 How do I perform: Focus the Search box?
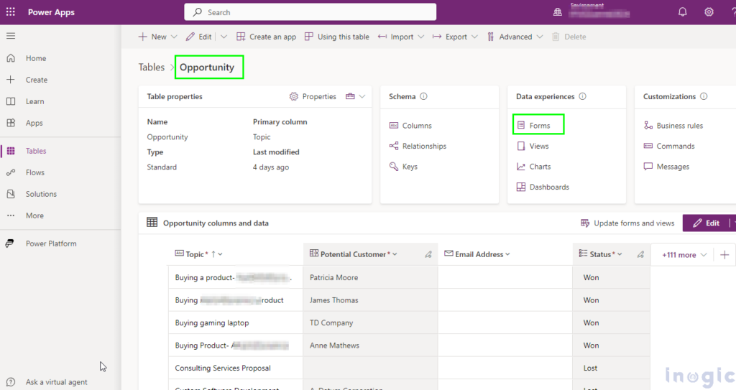(310, 12)
